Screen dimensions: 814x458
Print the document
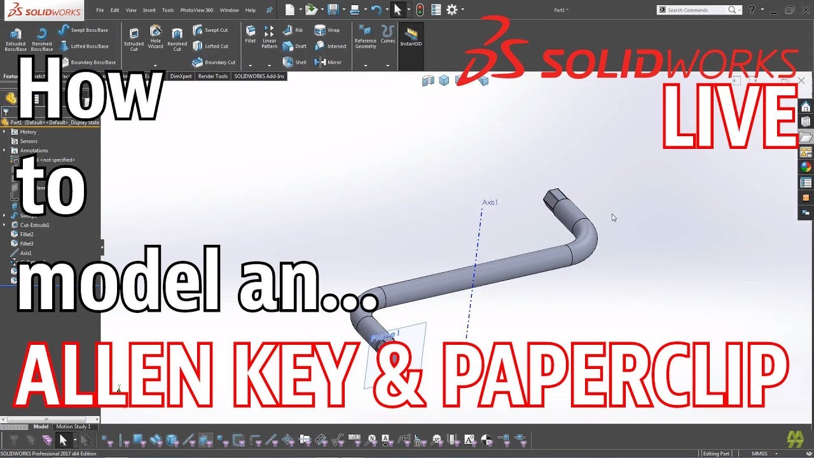point(355,10)
